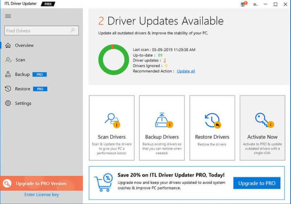Minimize the ITL Driver Updater window
Screen dimensions: 291x204
266,4
